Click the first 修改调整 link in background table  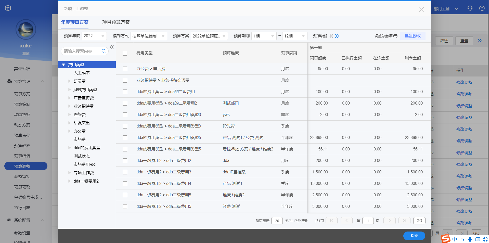click(x=464, y=82)
